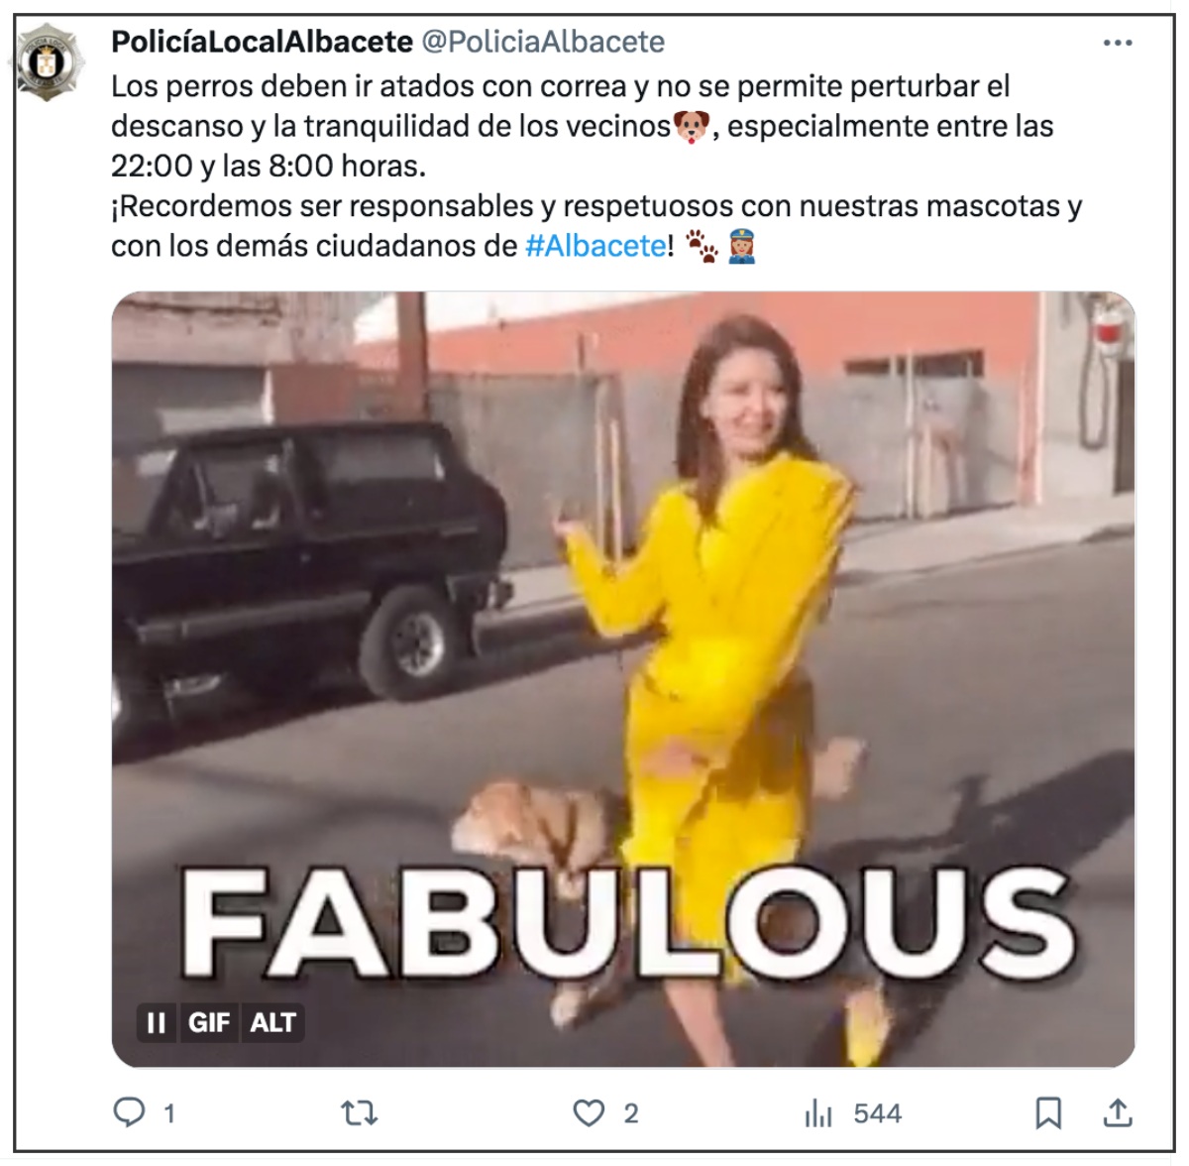Open the ALT image description
This screenshot has width=1189, height=1166.
pyautogui.click(x=272, y=1022)
